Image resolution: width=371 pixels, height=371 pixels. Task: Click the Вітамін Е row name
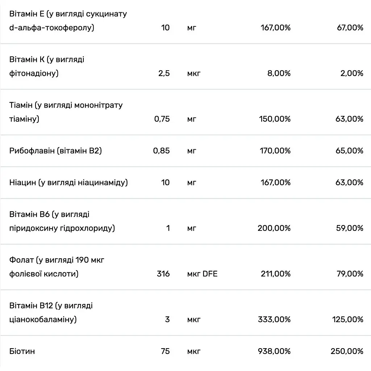point(68,21)
